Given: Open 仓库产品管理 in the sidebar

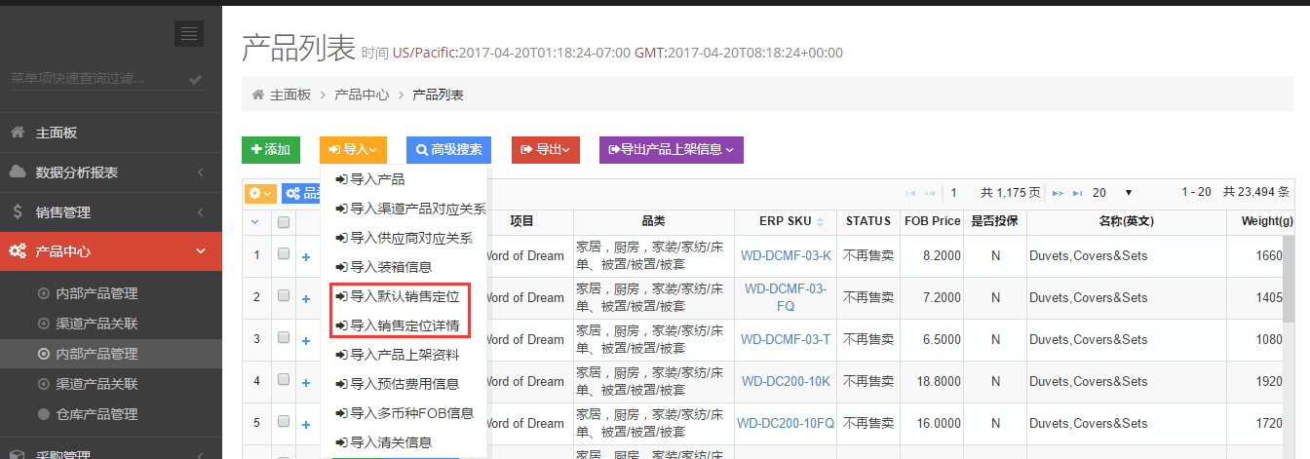Looking at the screenshot, I should pyautogui.click(x=96, y=414).
